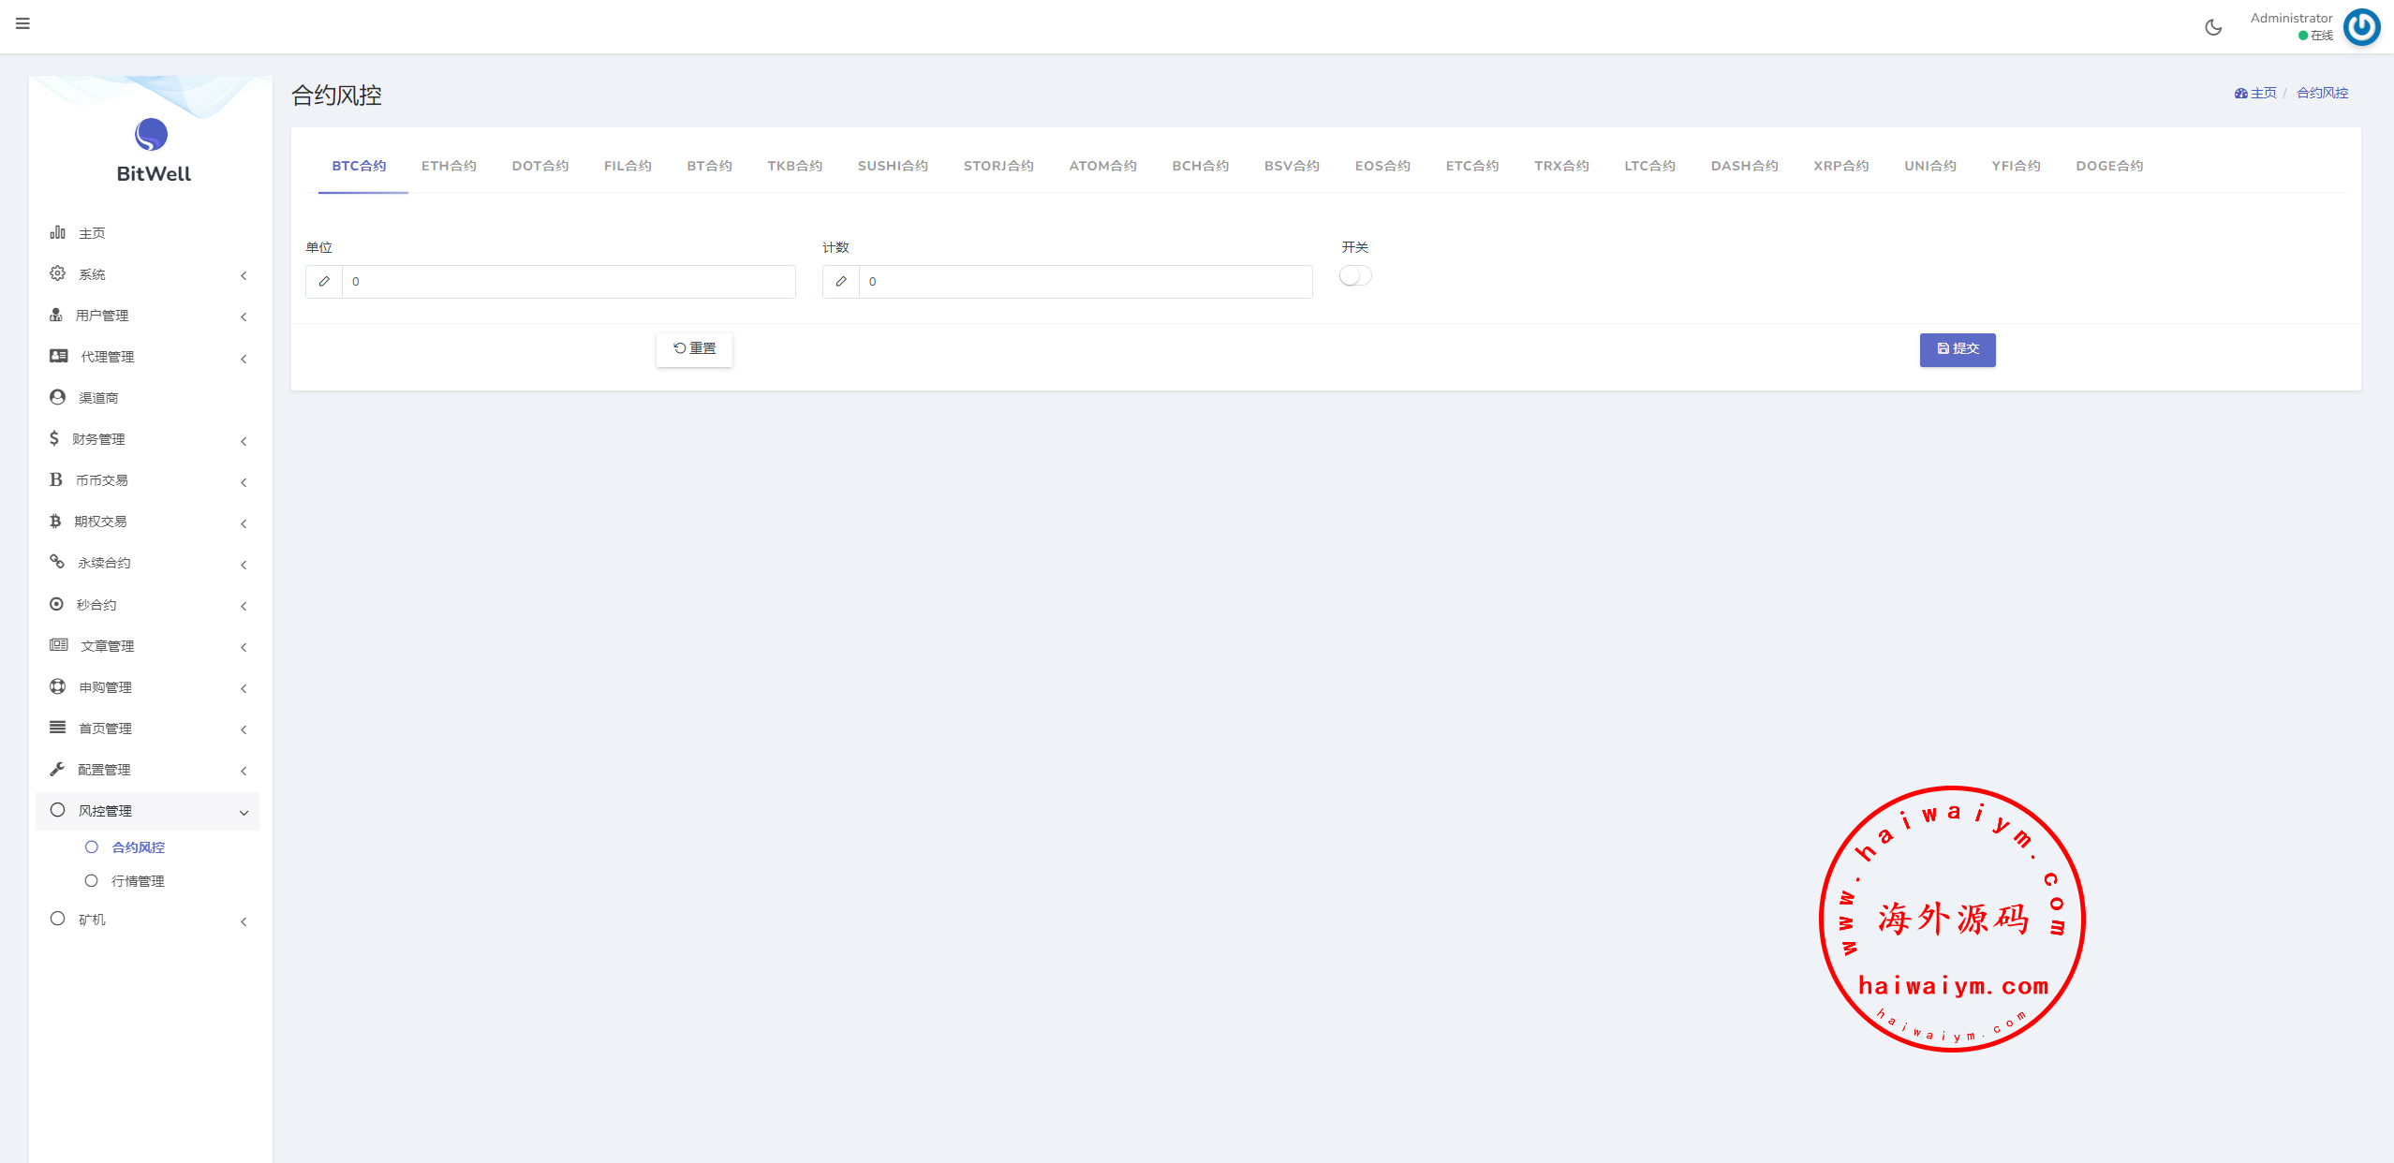The width and height of the screenshot is (2394, 1163).
Task: Click pencil icon beside unit field
Action: pyautogui.click(x=324, y=282)
